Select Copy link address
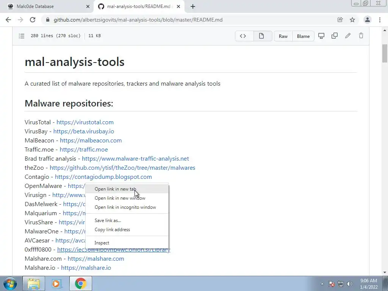 (127, 230)
